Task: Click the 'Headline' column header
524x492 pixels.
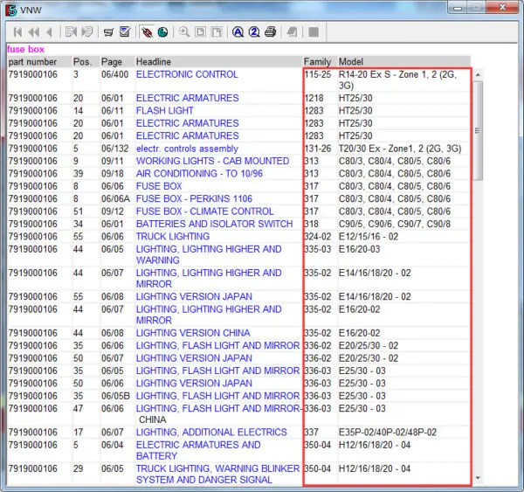Action: point(154,62)
